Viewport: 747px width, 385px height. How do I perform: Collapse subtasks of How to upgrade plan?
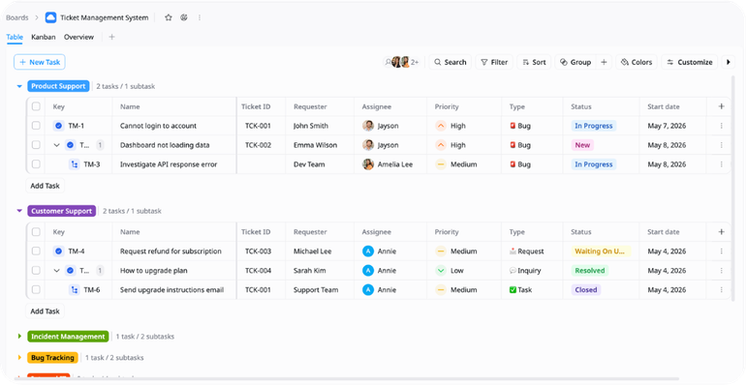click(57, 270)
